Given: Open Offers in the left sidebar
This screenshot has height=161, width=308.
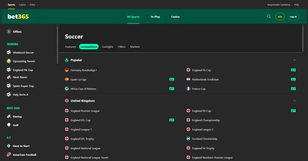Looking at the screenshot, I should [x=17, y=31].
